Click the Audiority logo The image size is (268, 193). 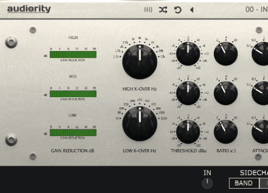[x=29, y=9]
